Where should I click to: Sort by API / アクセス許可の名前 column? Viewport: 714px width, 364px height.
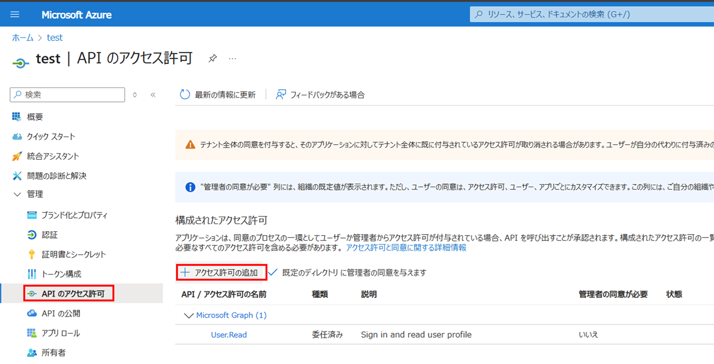pyautogui.click(x=224, y=294)
